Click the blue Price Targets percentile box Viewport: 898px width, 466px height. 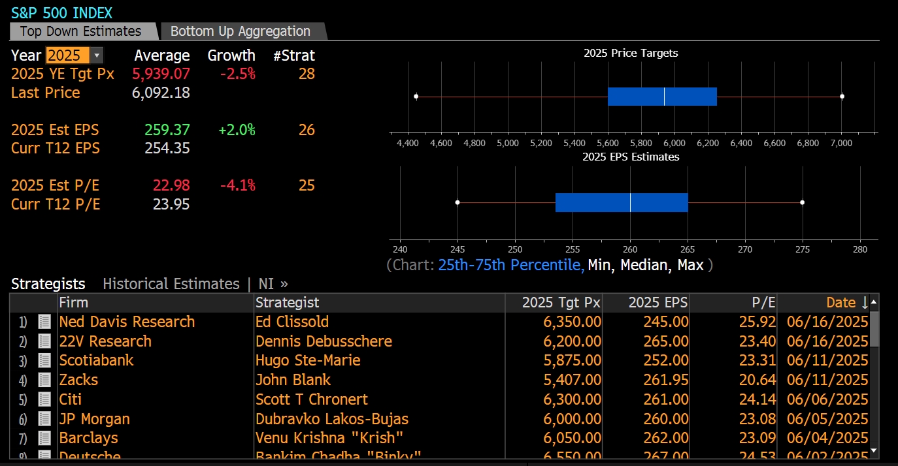[662, 97]
